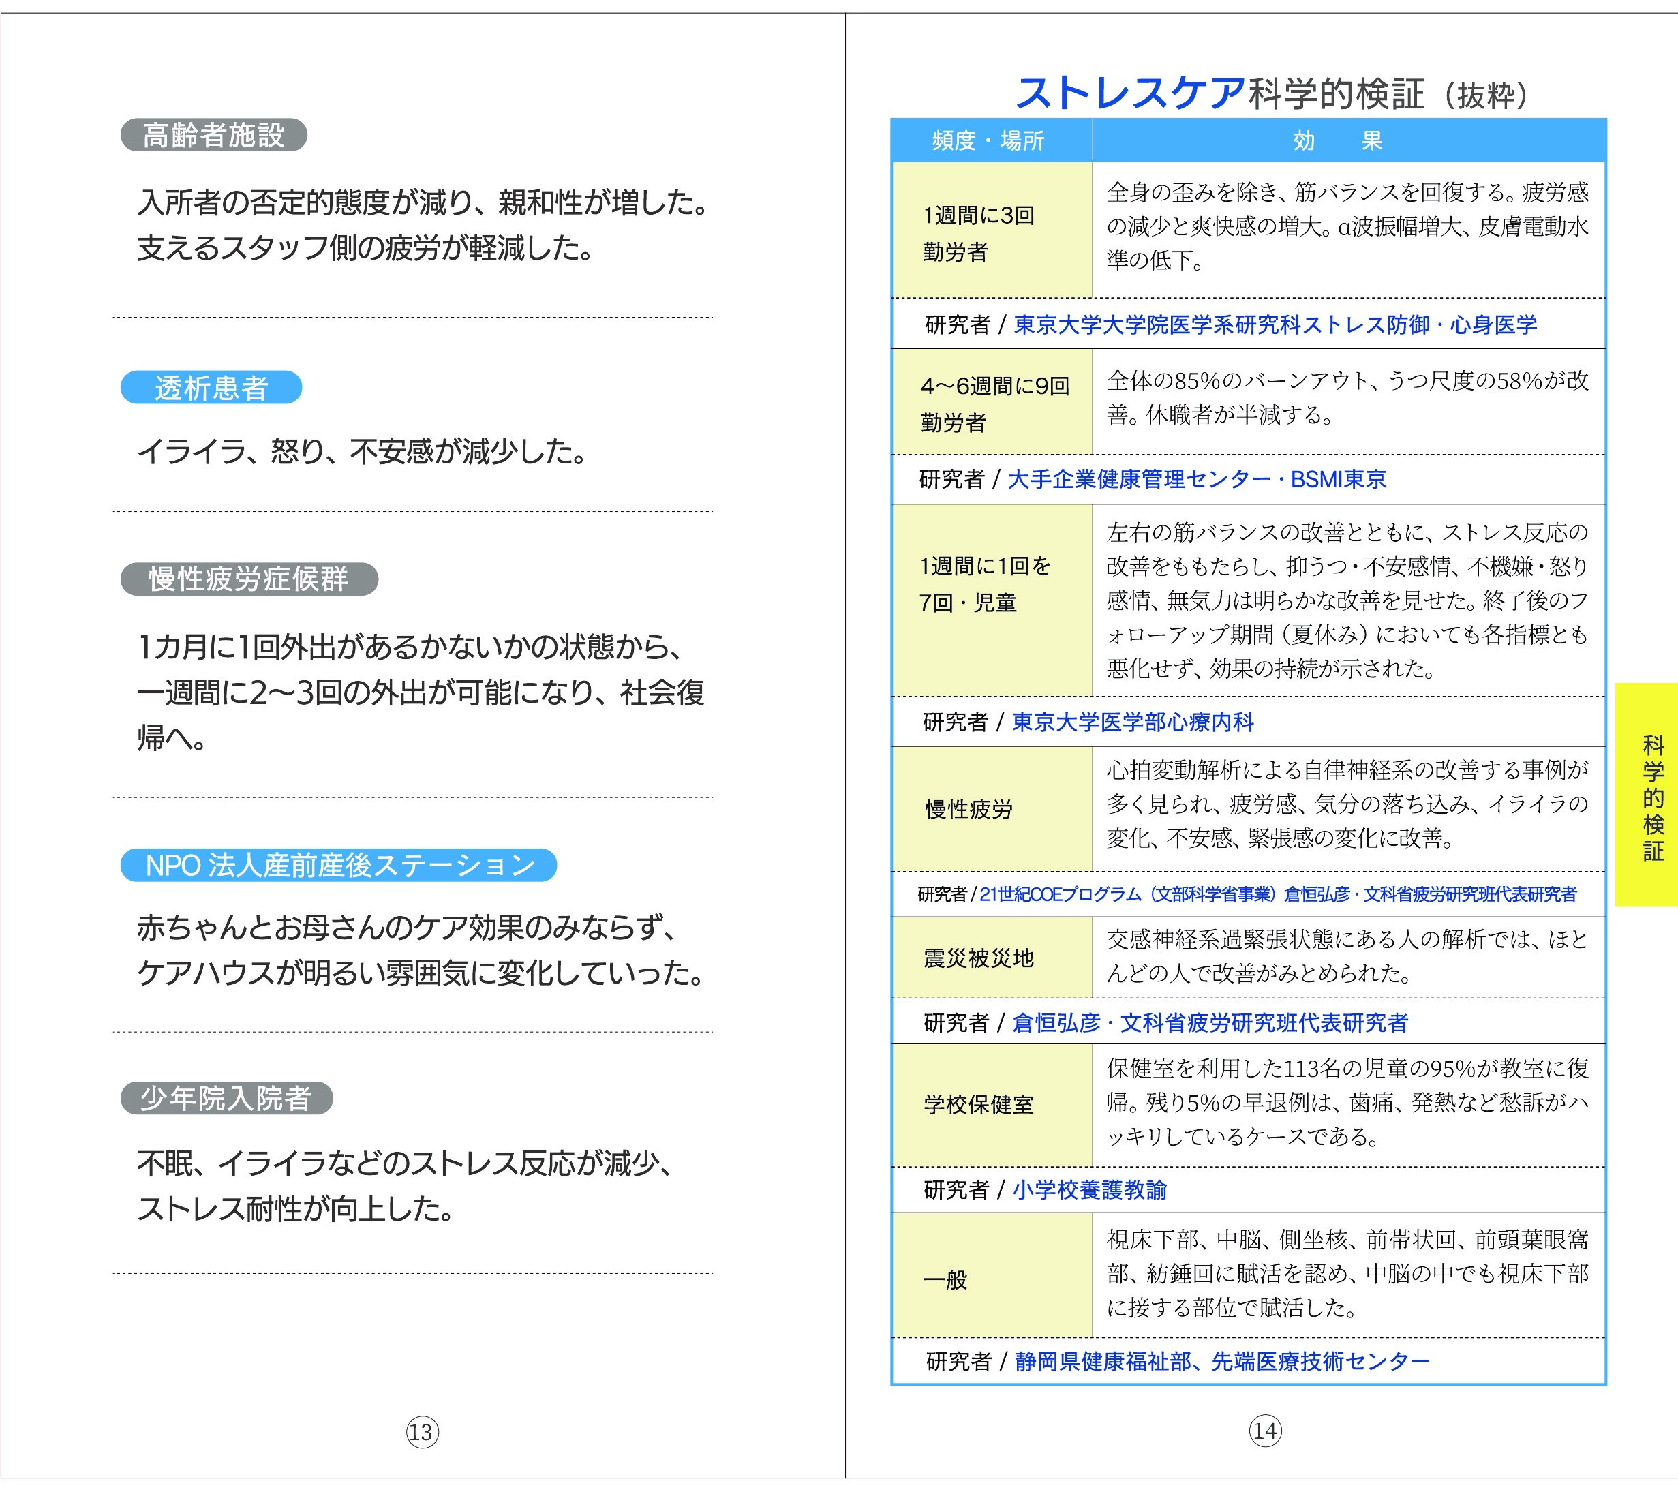The width and height of the screenshot is (1678, 1494).
Task: Click the title ストレスケア科学的検証（抜粋）
Action: tap(1272, 93)
